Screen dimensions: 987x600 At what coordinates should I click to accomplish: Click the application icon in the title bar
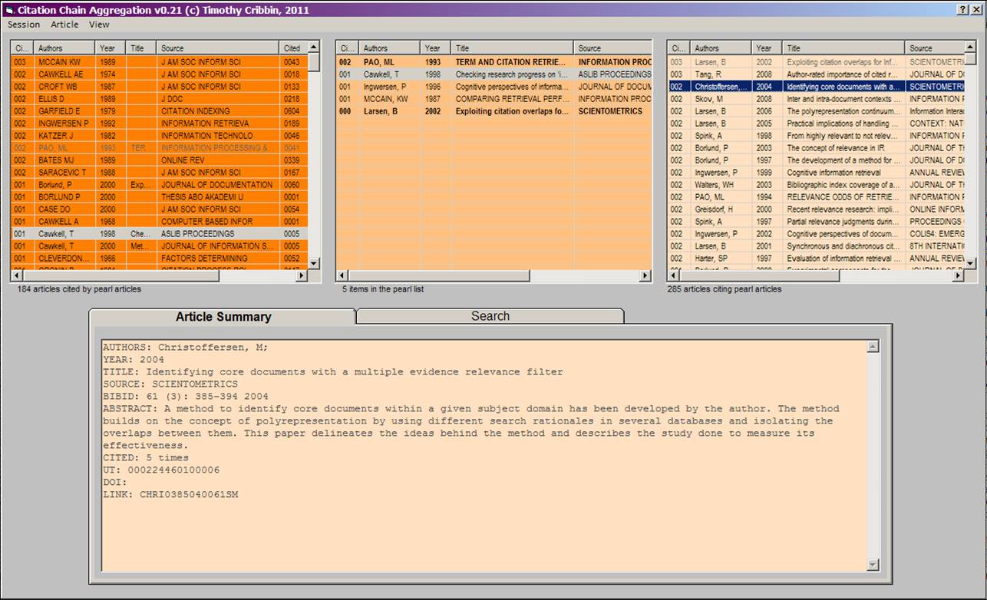click(x=9, y=9)
